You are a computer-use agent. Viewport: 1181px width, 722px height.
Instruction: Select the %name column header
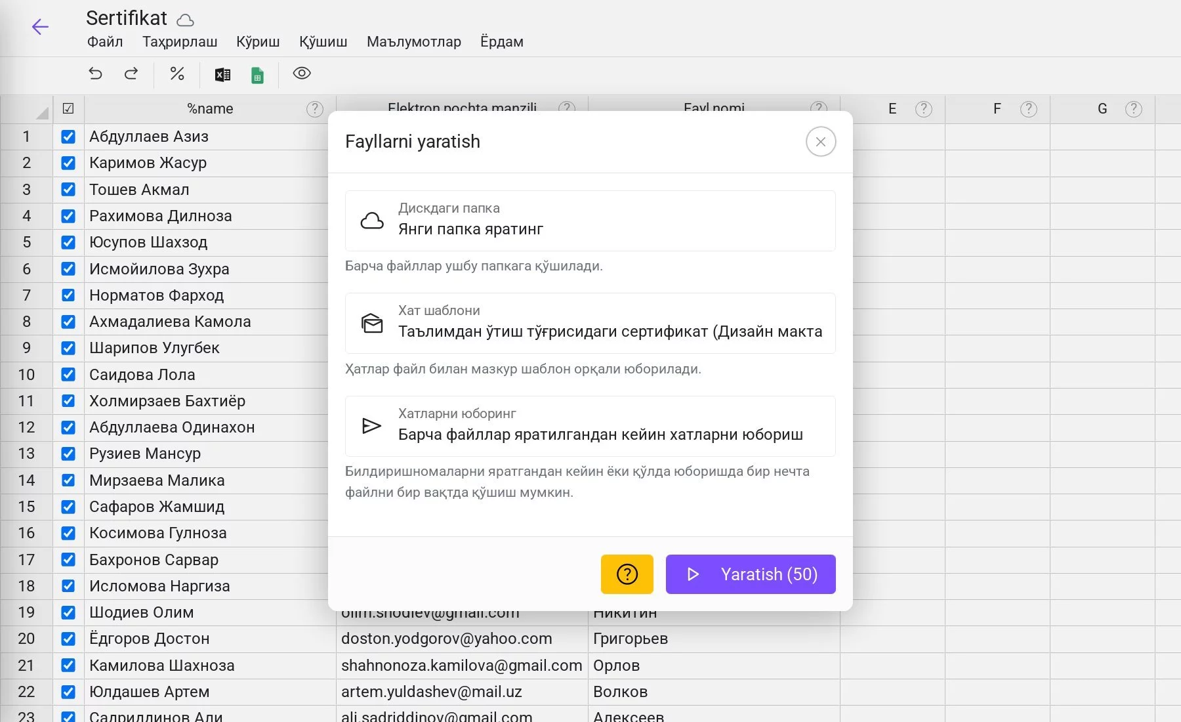(210, 109)
